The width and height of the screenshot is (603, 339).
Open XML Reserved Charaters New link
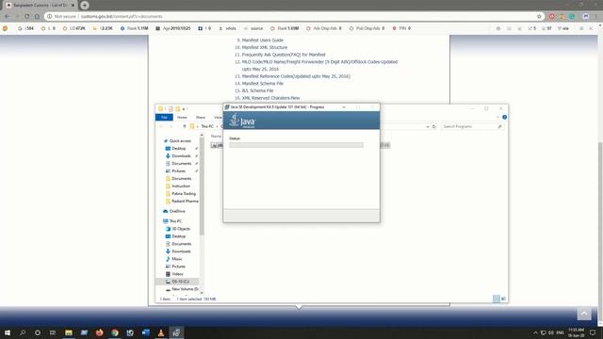click(x=270, y=98)
